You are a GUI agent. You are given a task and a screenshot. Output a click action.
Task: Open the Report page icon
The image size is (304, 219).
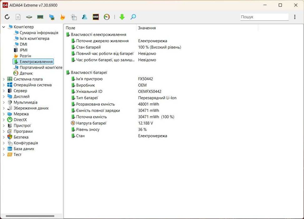18,17
